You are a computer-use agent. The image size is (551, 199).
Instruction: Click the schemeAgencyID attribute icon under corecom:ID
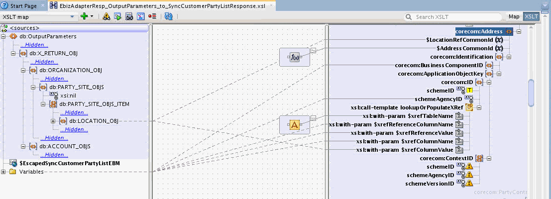[x=468, y=99]
